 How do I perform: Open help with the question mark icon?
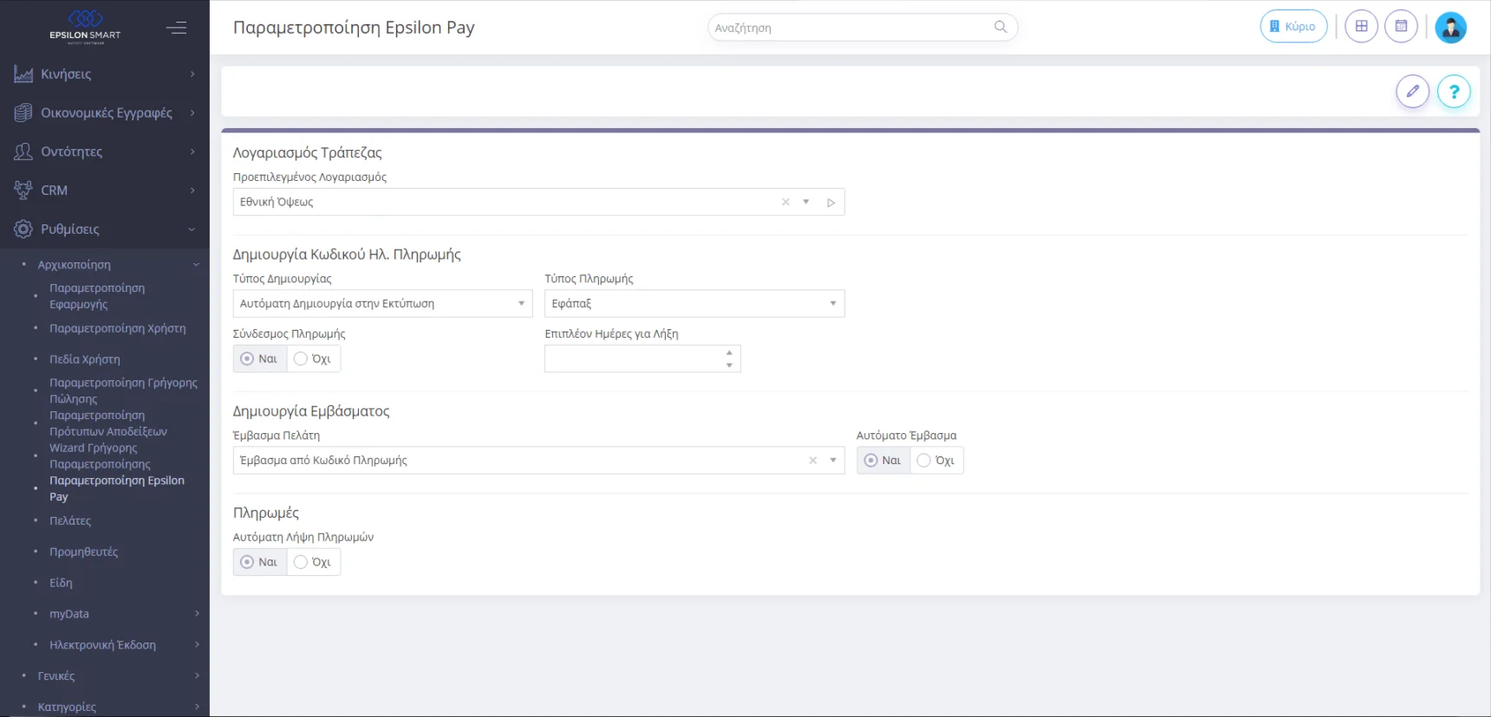coord(1454,91)
